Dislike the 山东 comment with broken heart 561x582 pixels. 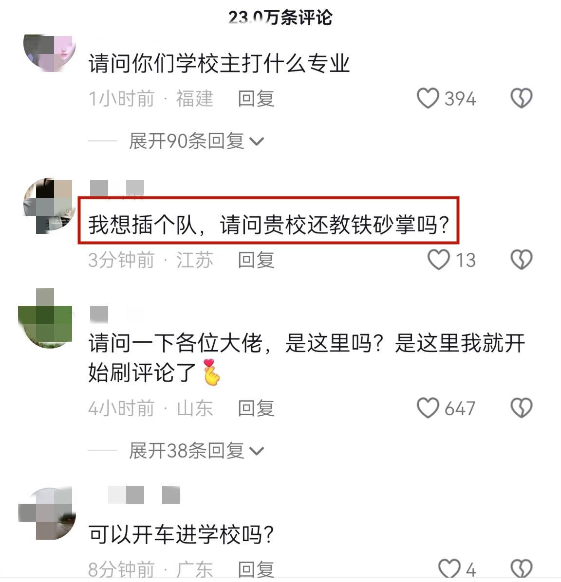click(521, 408)
